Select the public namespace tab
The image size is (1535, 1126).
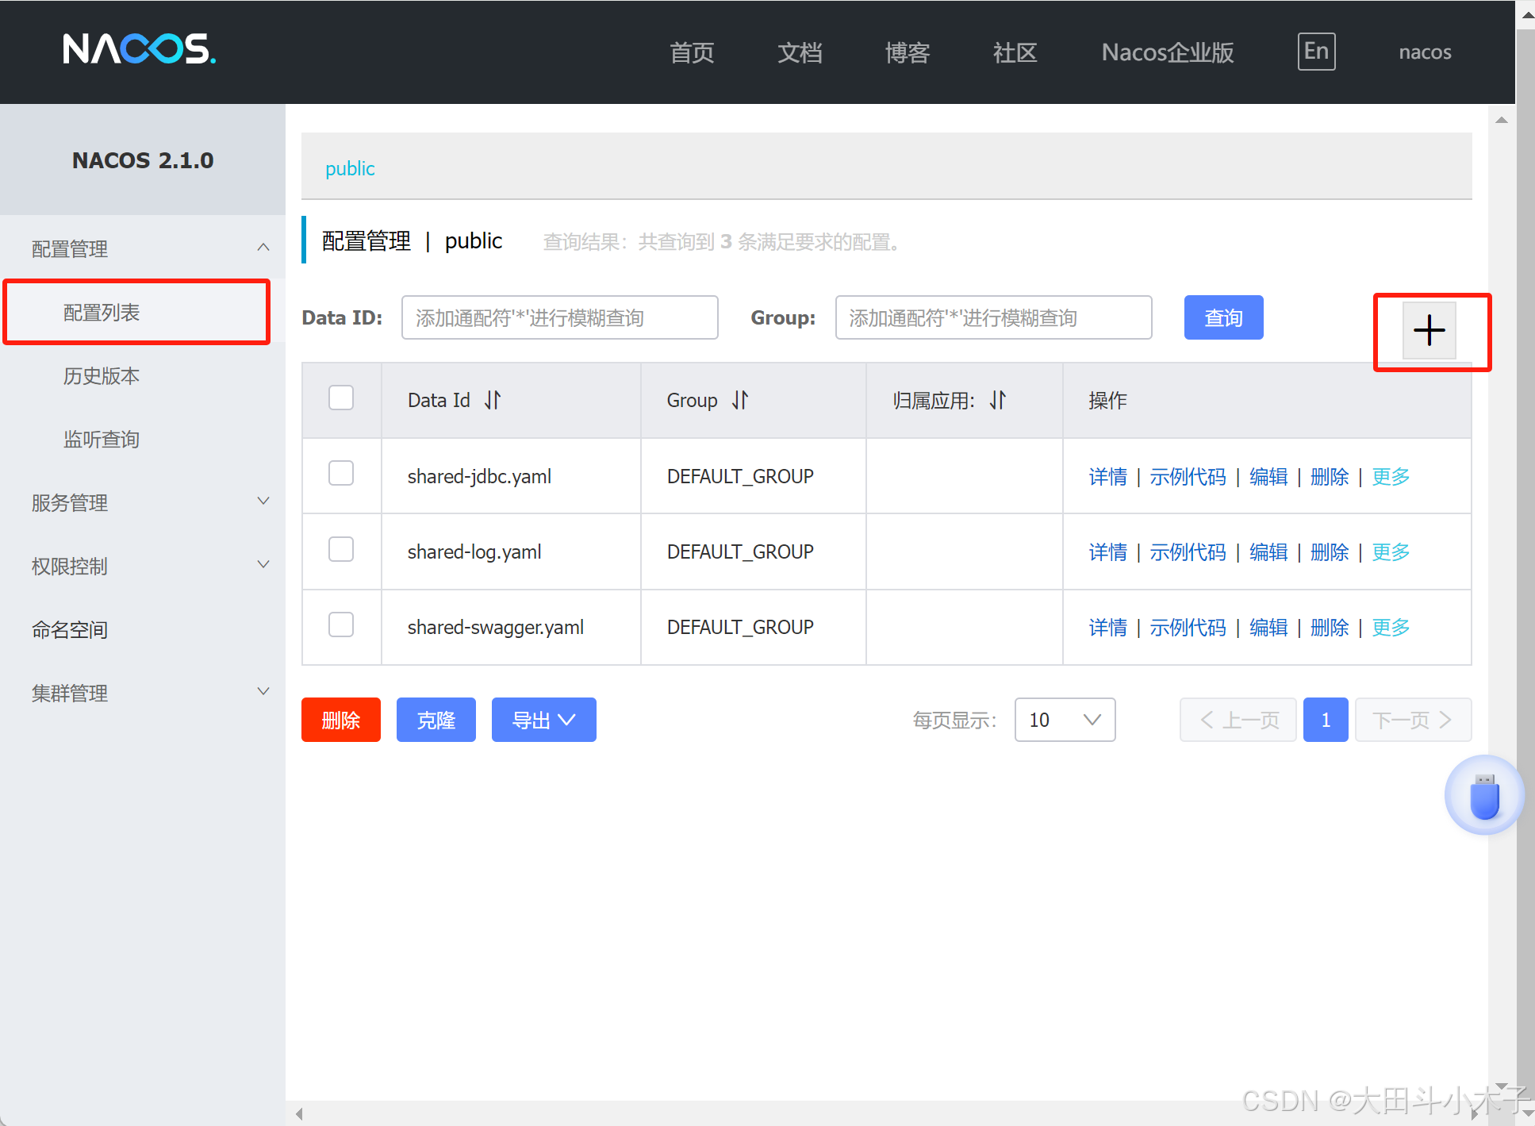click(350, 168)
